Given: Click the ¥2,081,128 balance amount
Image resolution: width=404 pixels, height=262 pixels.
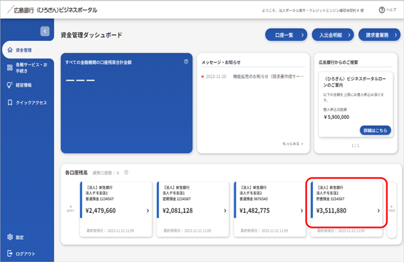Looking at the screenshot, I should (x=178, y=210).
